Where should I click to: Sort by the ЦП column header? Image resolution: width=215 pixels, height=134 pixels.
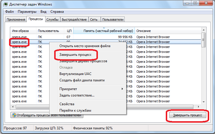[x=69, y=31]
